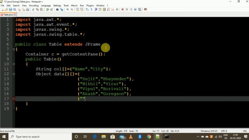Image resolution: width=249 pixels, height=140 pixels.
Task: Open the user-defined language dialog icon
Action: [100, 9]
